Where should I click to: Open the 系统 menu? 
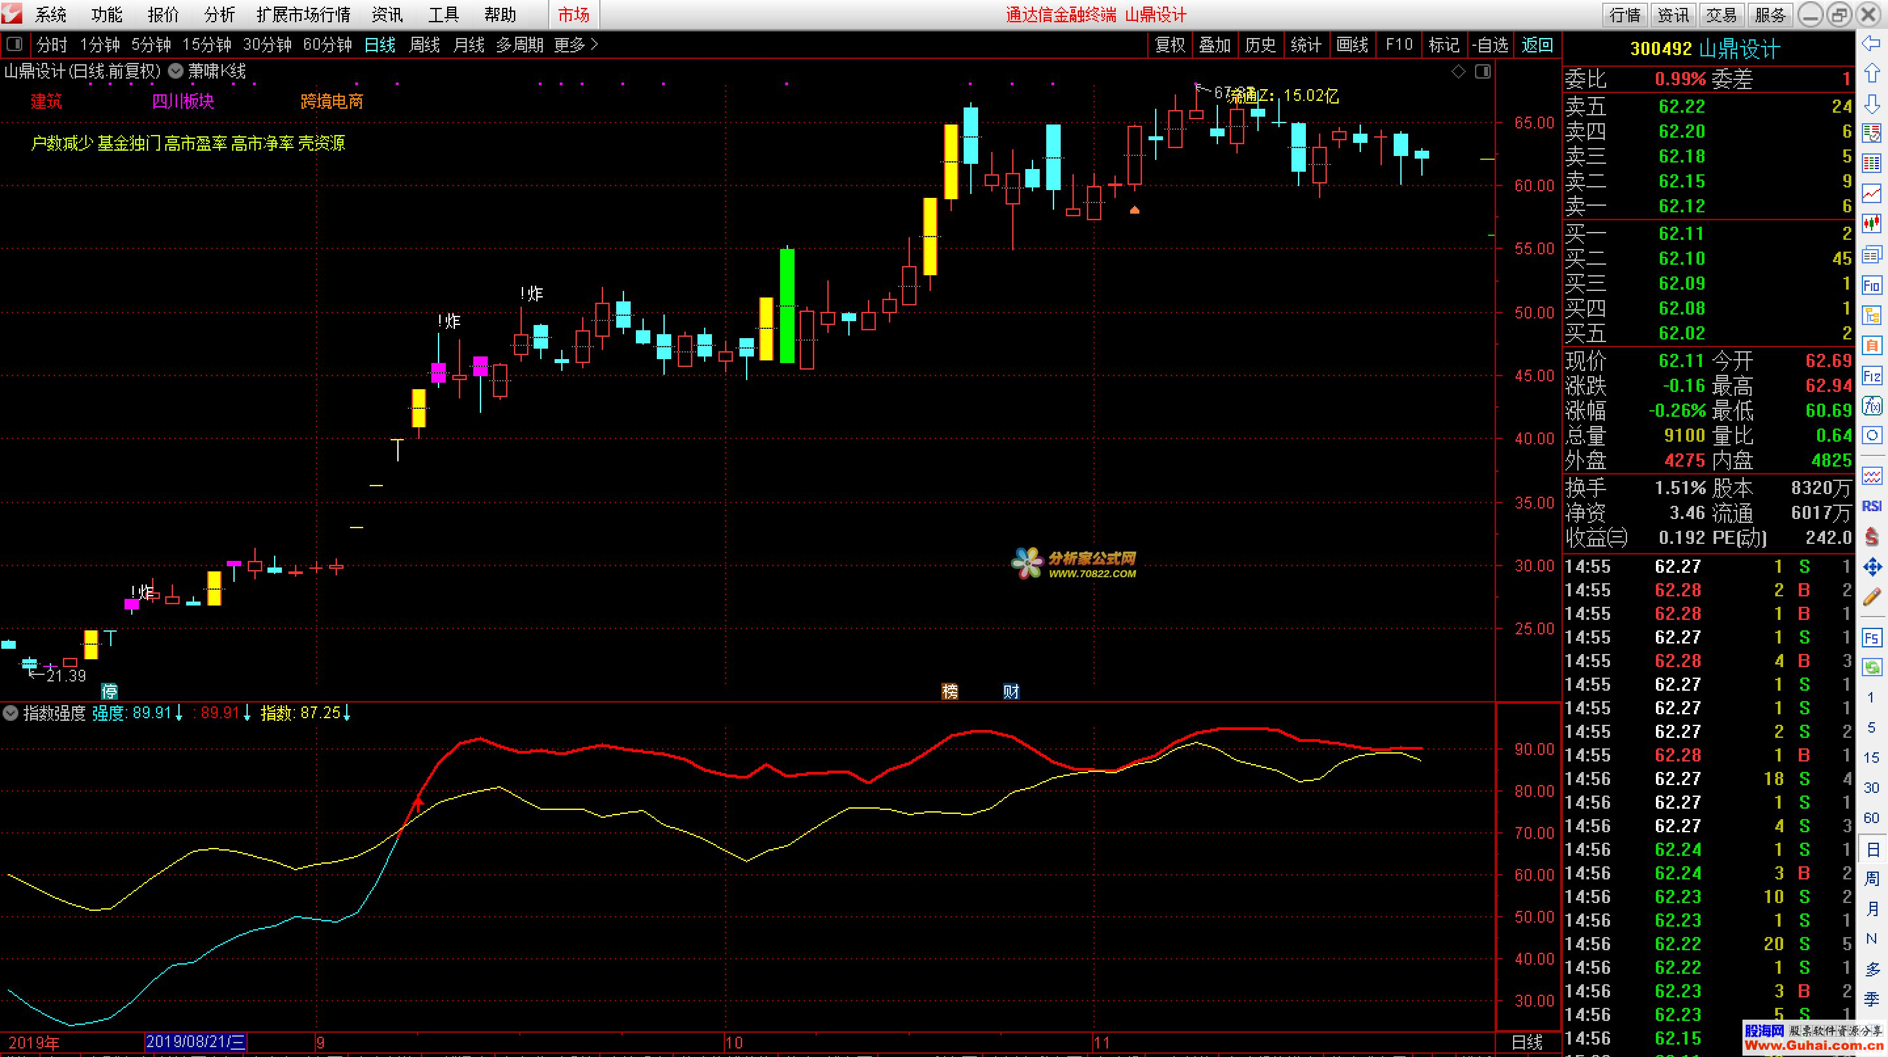[x=50, y=14]
